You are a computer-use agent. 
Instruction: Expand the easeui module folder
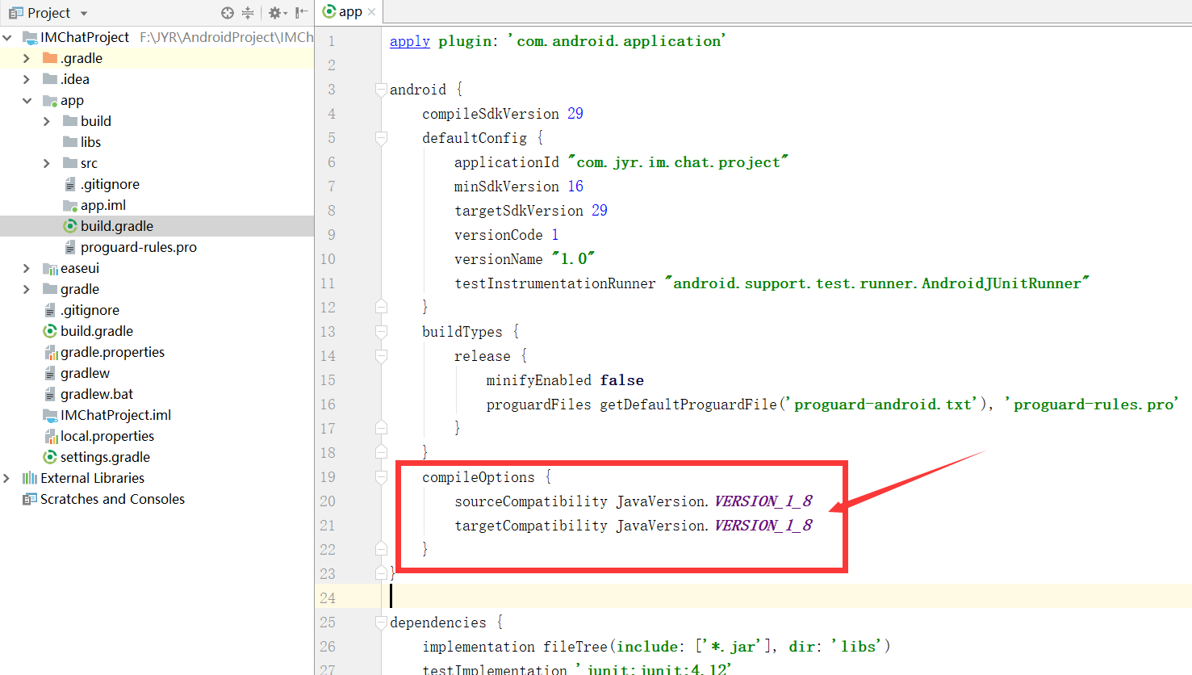click(26, 267)
